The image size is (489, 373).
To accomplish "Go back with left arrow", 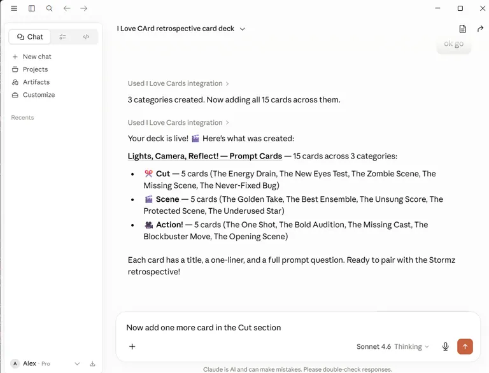I will (x=67, y=8).
